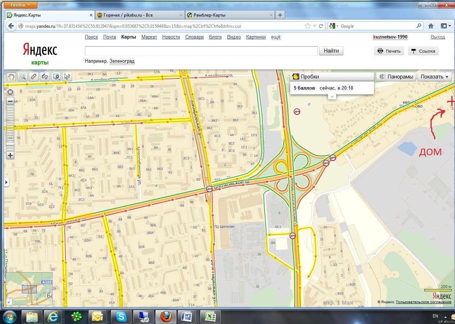The image size is (455, 324).
Task: Open the Почта service link
Action: [x=109, y=37]
